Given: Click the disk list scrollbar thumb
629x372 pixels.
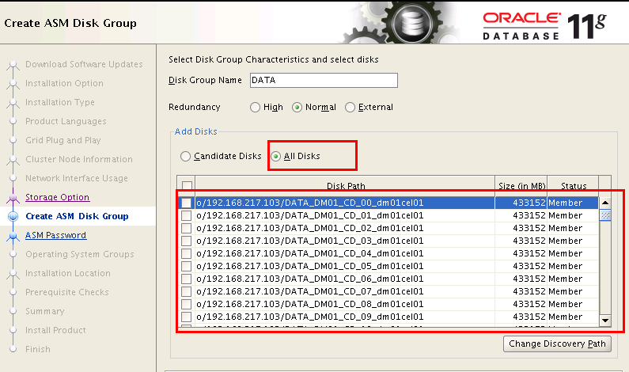Looking at the screenshot, I should click(x=605, y=215).
